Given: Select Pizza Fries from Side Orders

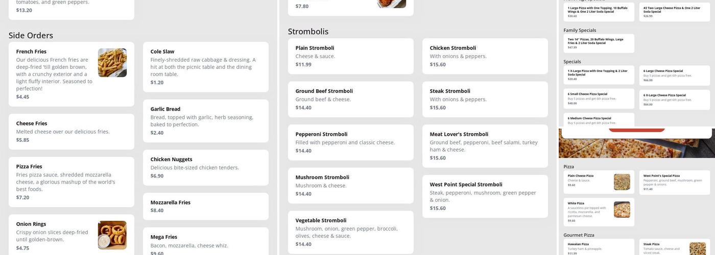Looking at the screenshot, I should point(71,182).
